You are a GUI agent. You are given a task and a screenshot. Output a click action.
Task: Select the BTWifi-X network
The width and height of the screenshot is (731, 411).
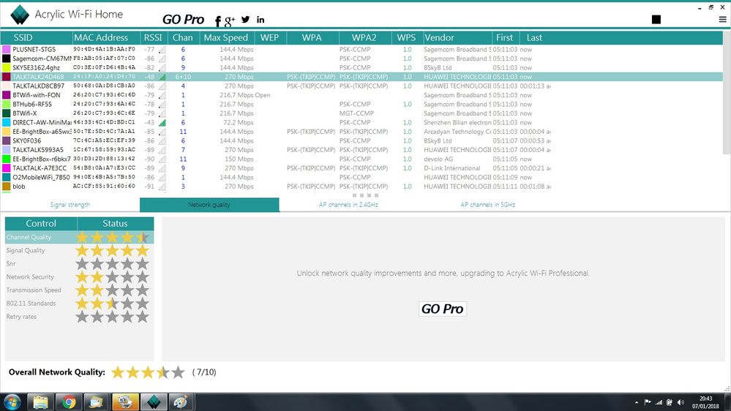(361, 113)
